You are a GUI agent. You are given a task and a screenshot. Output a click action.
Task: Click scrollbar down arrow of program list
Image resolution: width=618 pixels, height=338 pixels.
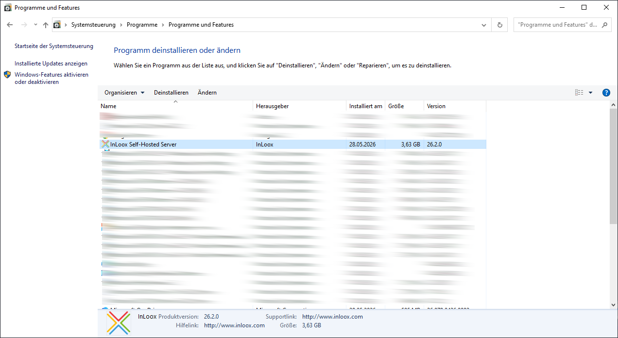(614, 304)
